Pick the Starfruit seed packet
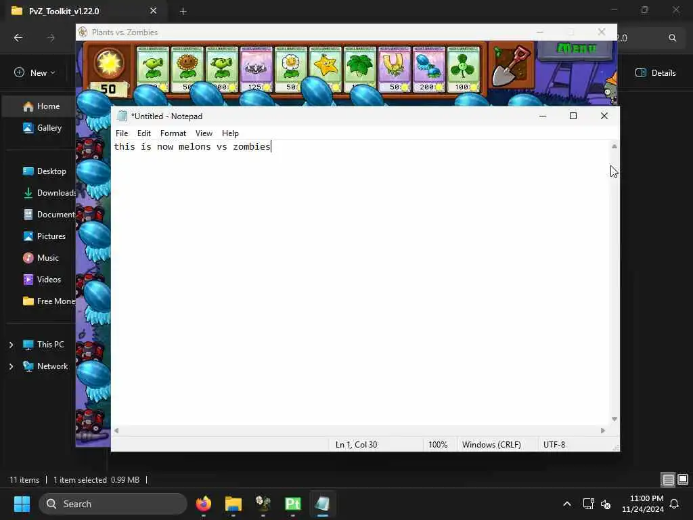This screenshot has width=693, height=520. (326, 69)
